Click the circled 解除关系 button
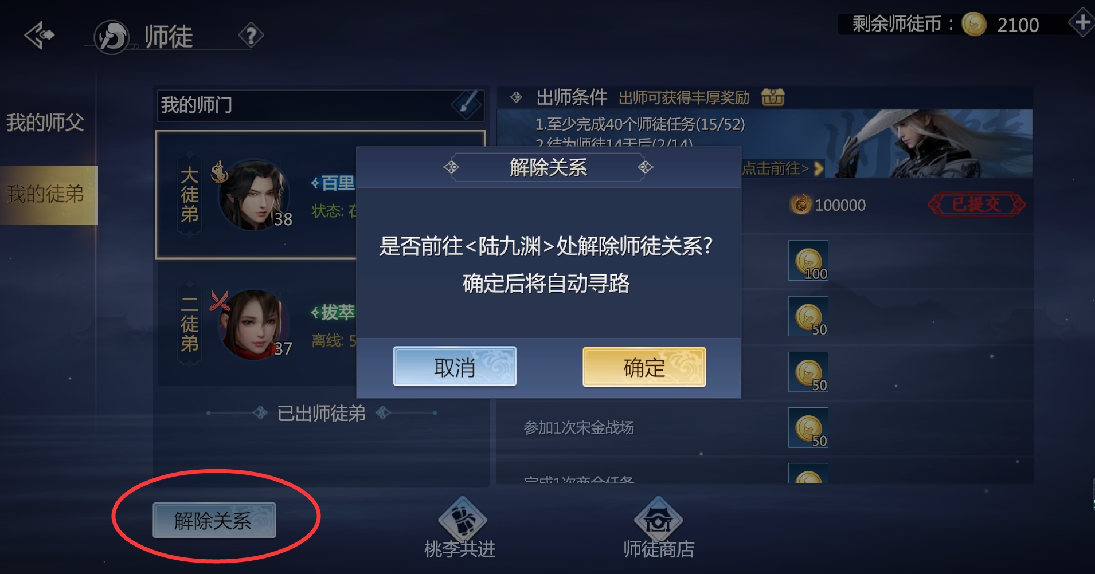The width and height of the screenshot is (1095, 574). coord(214,520)
